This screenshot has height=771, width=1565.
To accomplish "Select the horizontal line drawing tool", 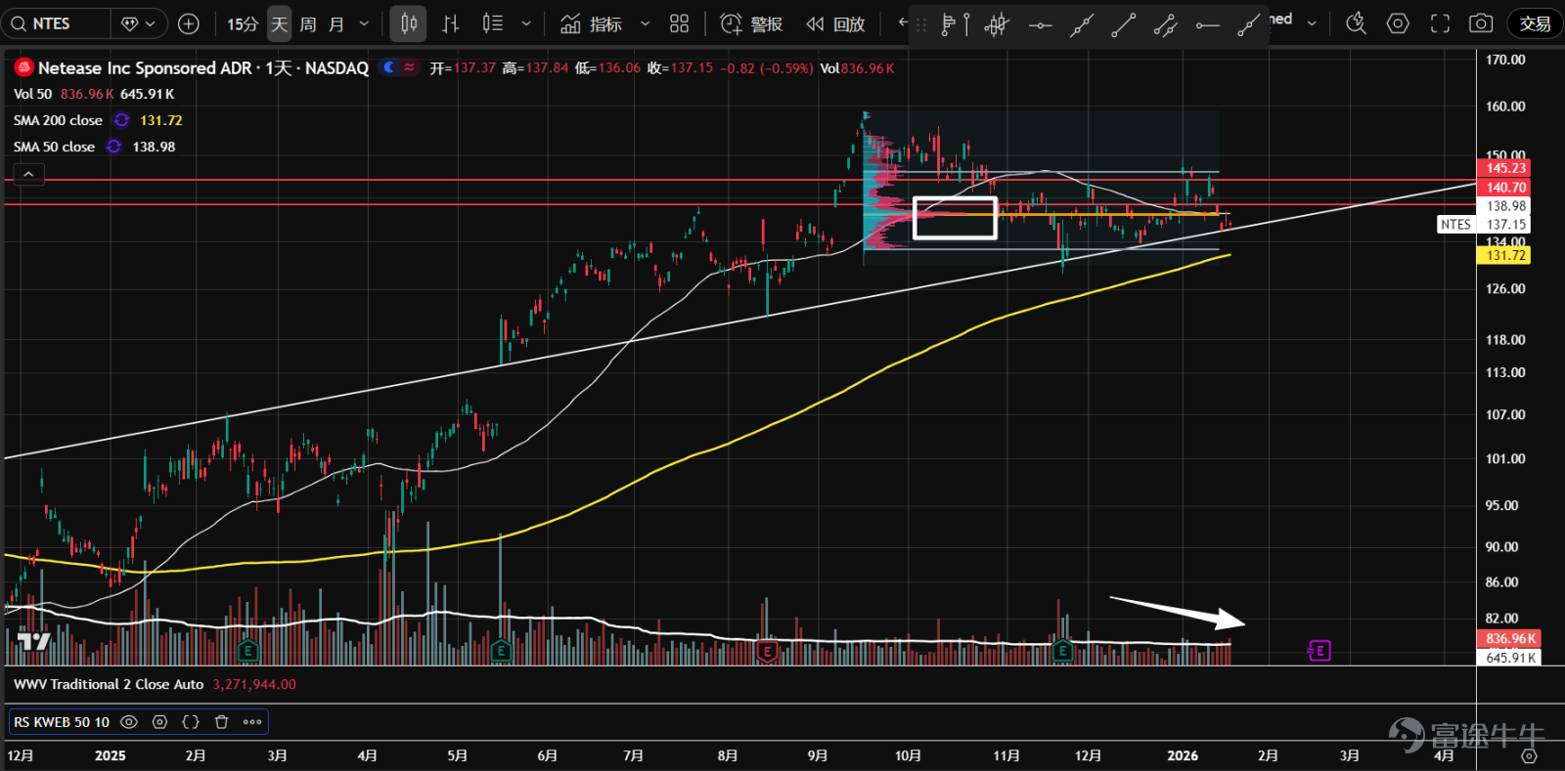I will (x=1040, y=25).
